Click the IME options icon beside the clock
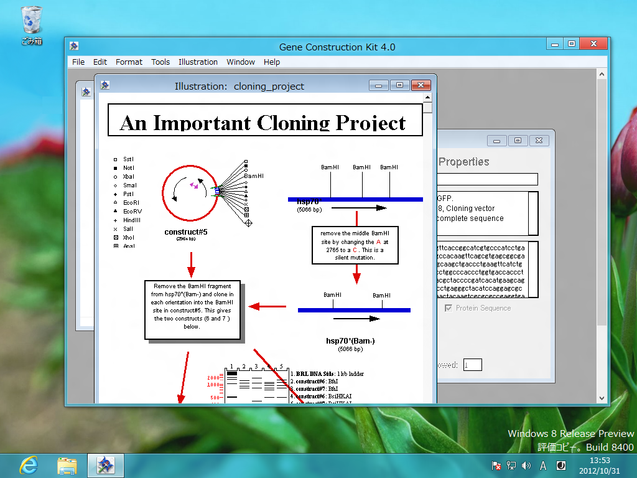 point(561,466)
